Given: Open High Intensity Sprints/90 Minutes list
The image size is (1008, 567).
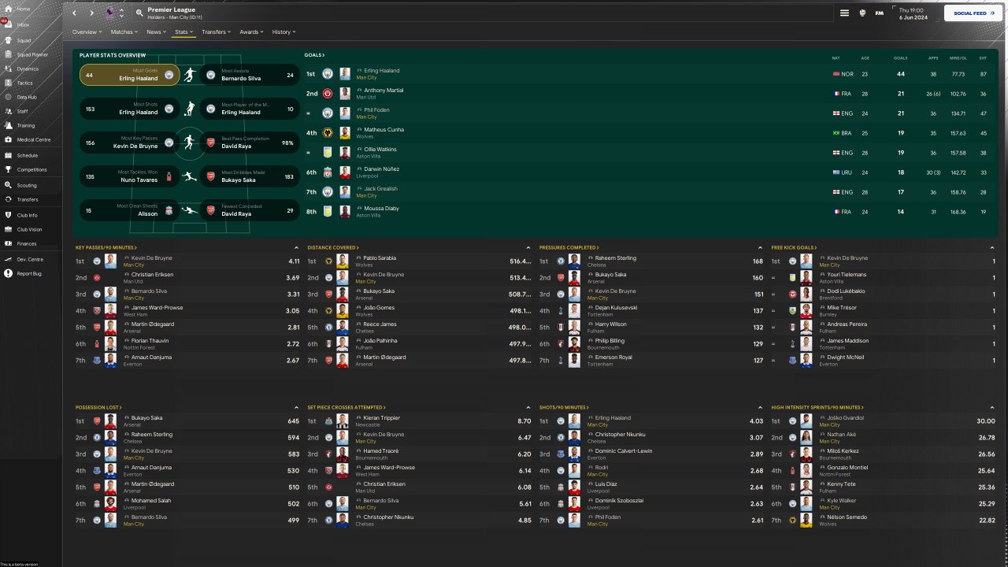Looking at the screenshot, I should (817, 408).
